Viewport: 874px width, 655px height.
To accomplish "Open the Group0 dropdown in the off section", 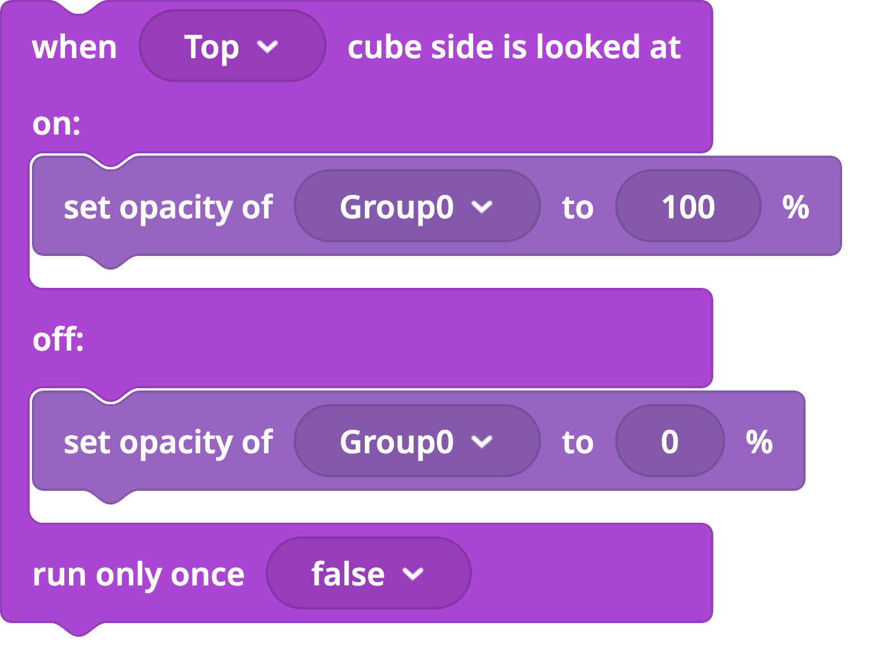I will pyautogui.click(x=417, y=441).
